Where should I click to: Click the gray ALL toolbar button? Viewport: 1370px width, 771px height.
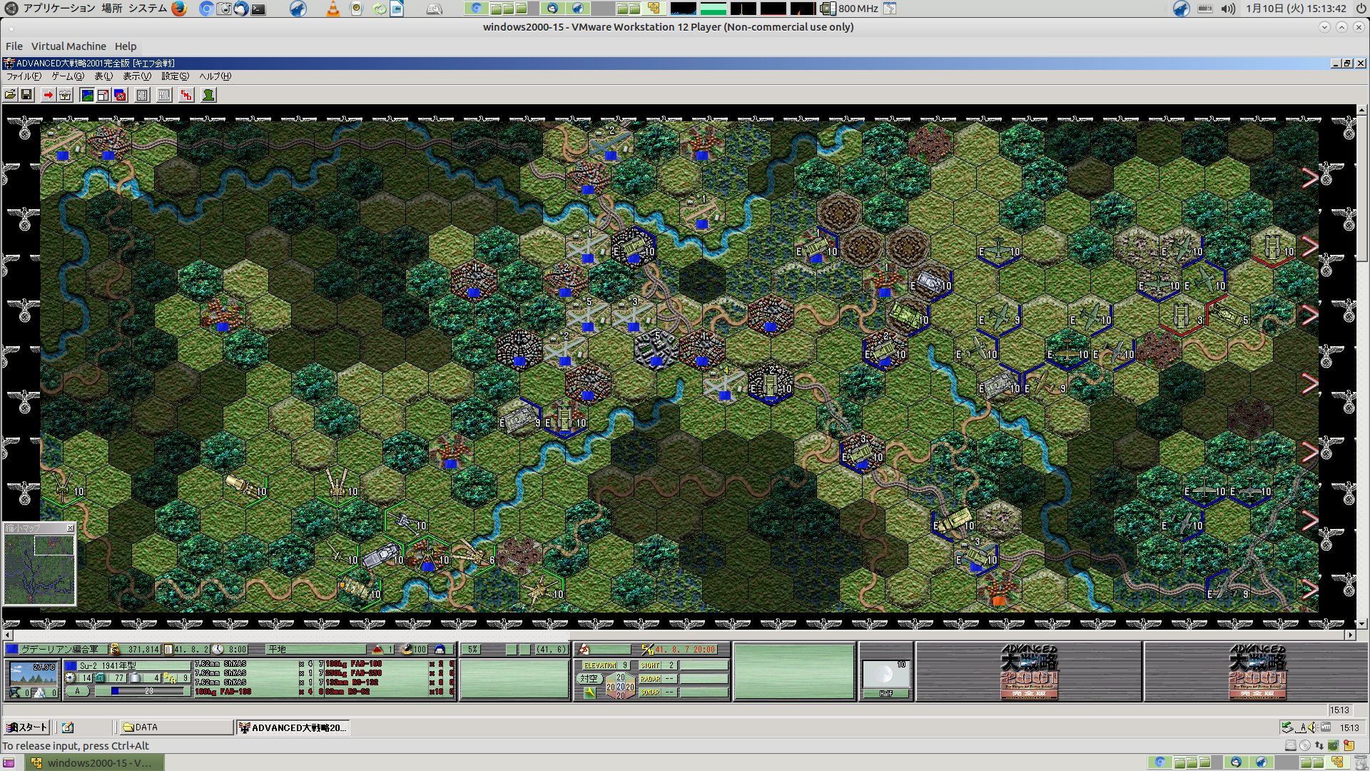(x=164, y=95)
